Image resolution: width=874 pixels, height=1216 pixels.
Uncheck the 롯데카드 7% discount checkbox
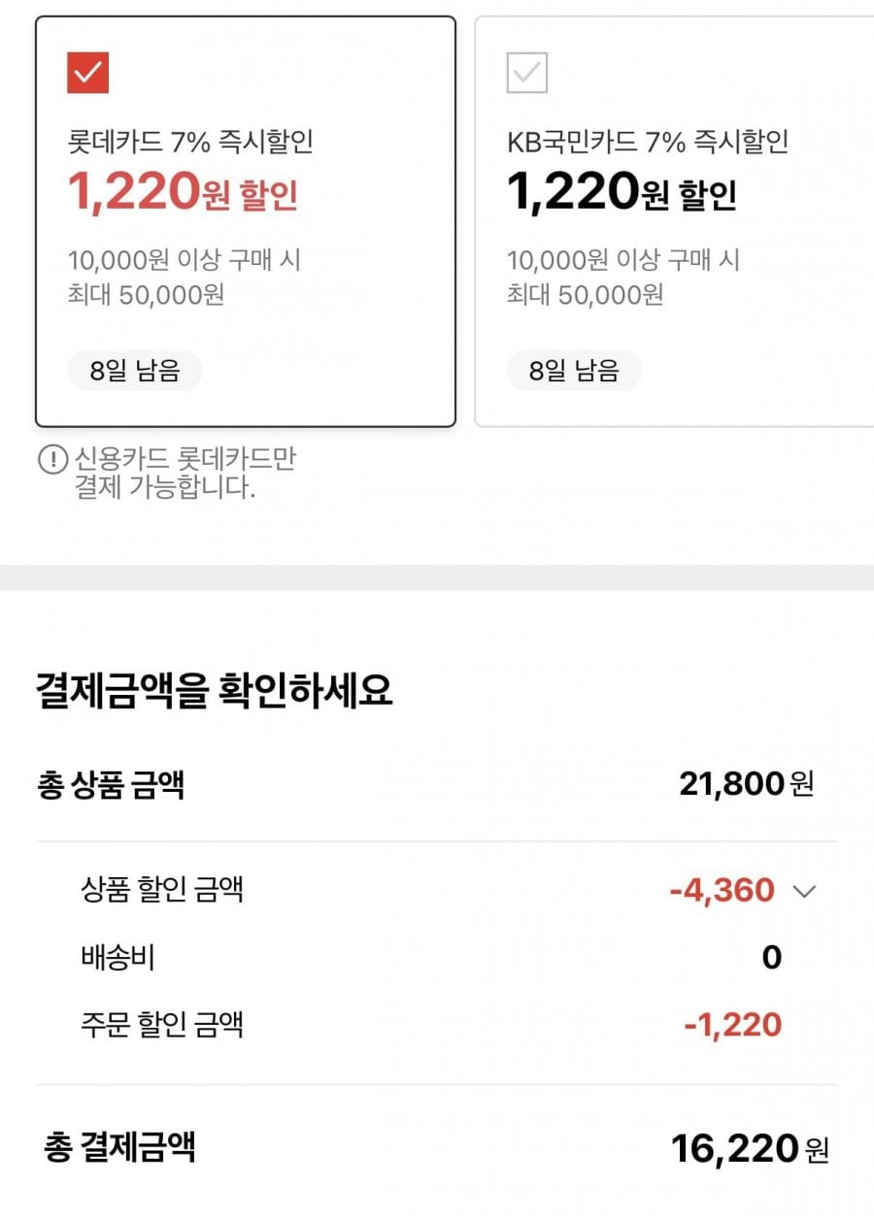pyautogui.click(x=87, y=73)
